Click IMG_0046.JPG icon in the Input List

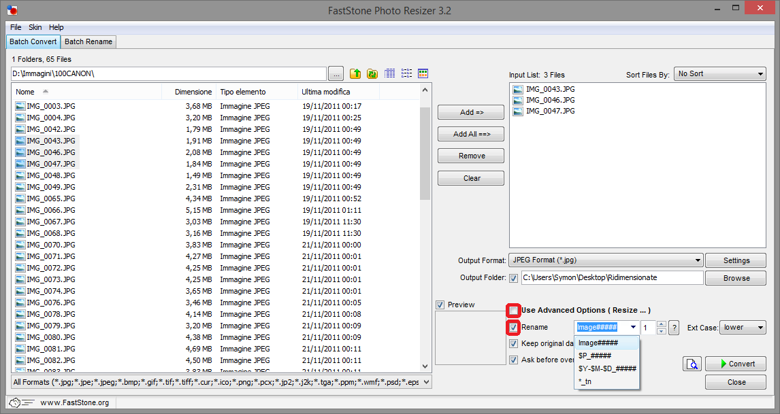point(518,101)
